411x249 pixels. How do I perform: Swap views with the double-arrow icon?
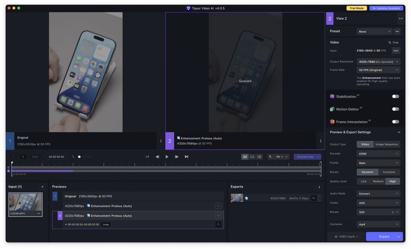tap(400, 18)
